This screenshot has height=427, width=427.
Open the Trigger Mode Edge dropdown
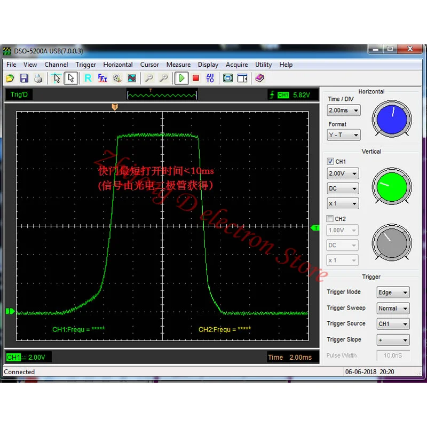[x=393, y=292]
